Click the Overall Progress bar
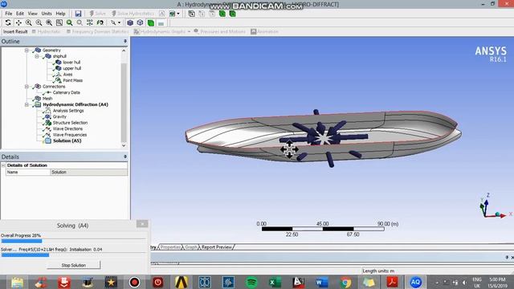This screenshot has height=289, width=514. click(x=73, y=241)
